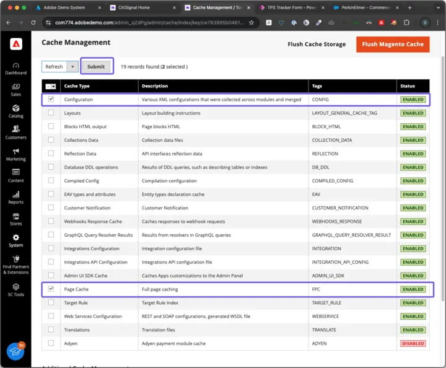
Task: Click the 'Full page caching' description
Action: point(160,289)
